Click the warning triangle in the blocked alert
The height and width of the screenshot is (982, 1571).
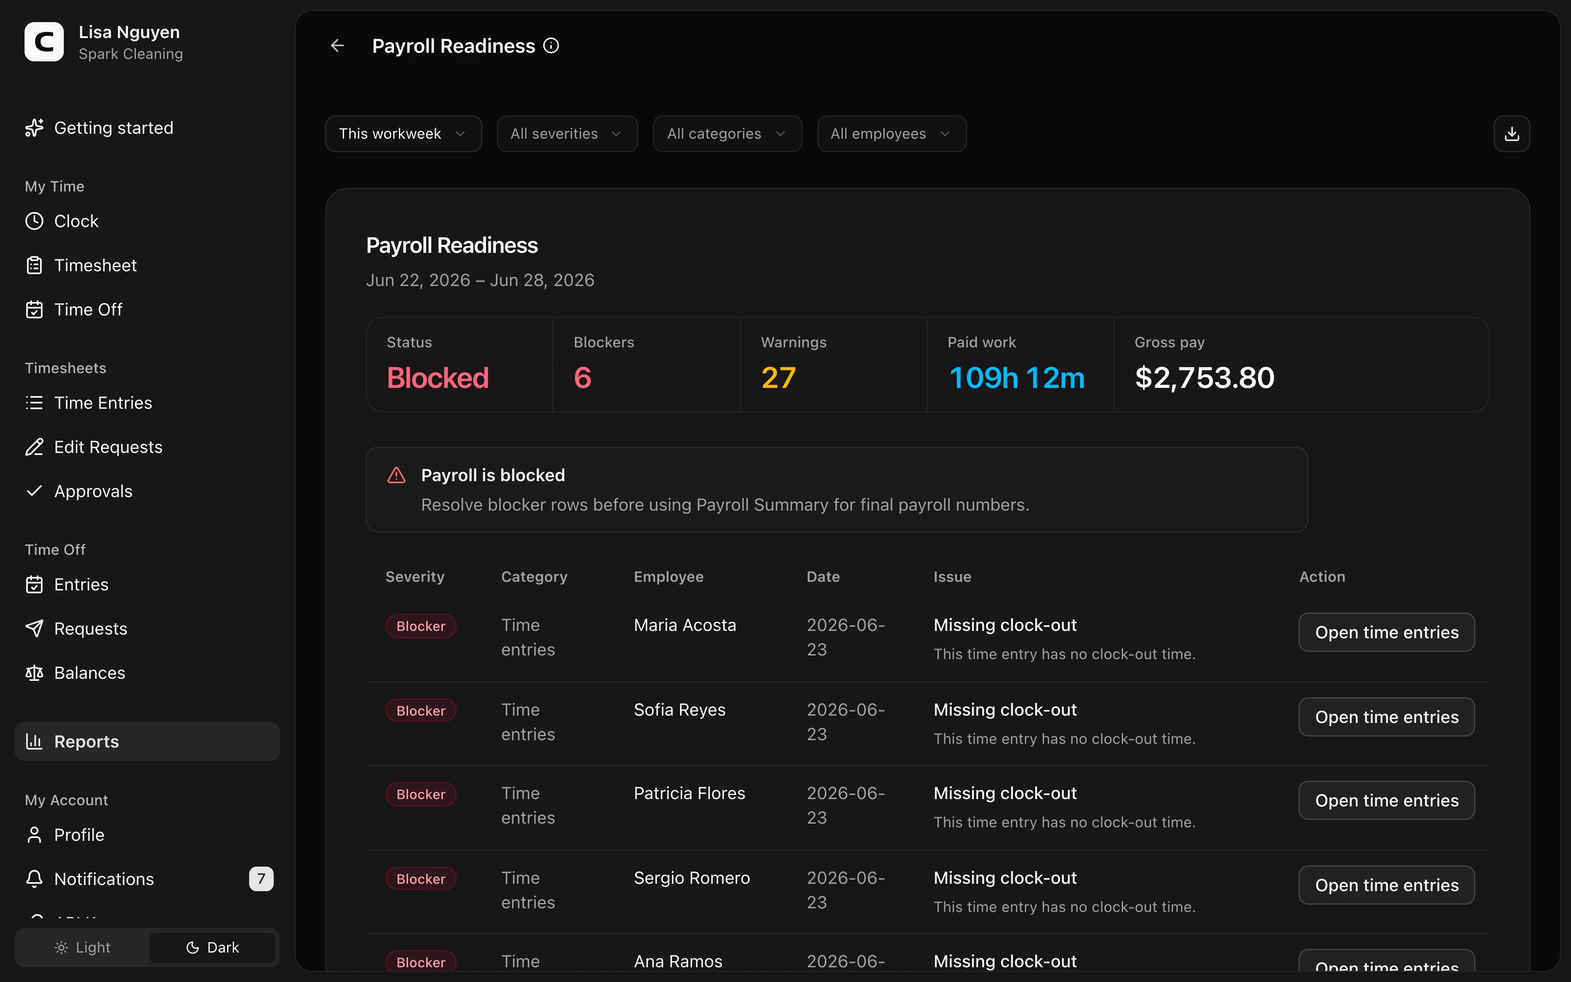pyautogui.click(x=397, y=475)
